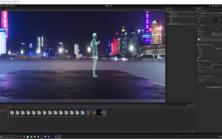Click the Add Component button
222x139 pixels.
(x=214, y=87)
